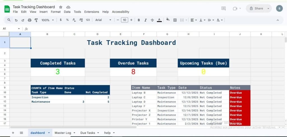Screen dimensions: 287x137
Task: Click the search menus magnifier icon
Action: click(x=9, y=20)
